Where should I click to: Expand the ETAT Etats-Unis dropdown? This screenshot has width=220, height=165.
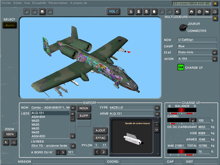pos(214,52)
